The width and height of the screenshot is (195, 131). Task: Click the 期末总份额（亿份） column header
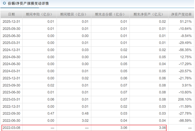pyautogui.click(x=110, y=14)
